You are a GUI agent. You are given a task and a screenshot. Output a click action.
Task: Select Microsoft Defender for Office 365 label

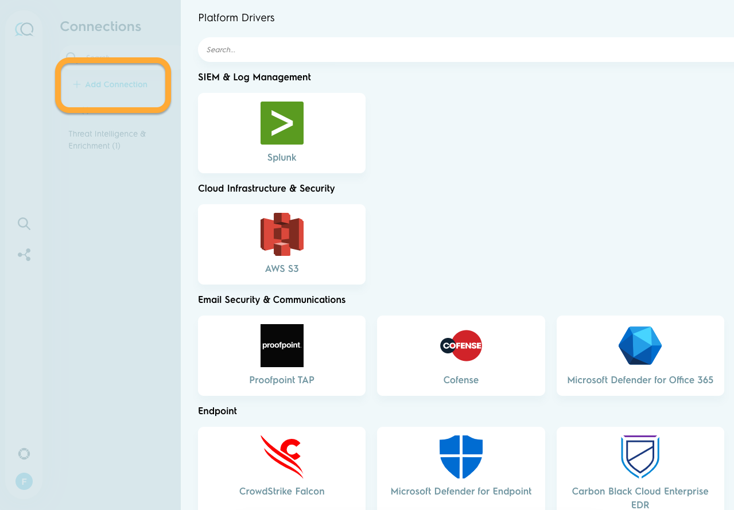tap(640, 380)
